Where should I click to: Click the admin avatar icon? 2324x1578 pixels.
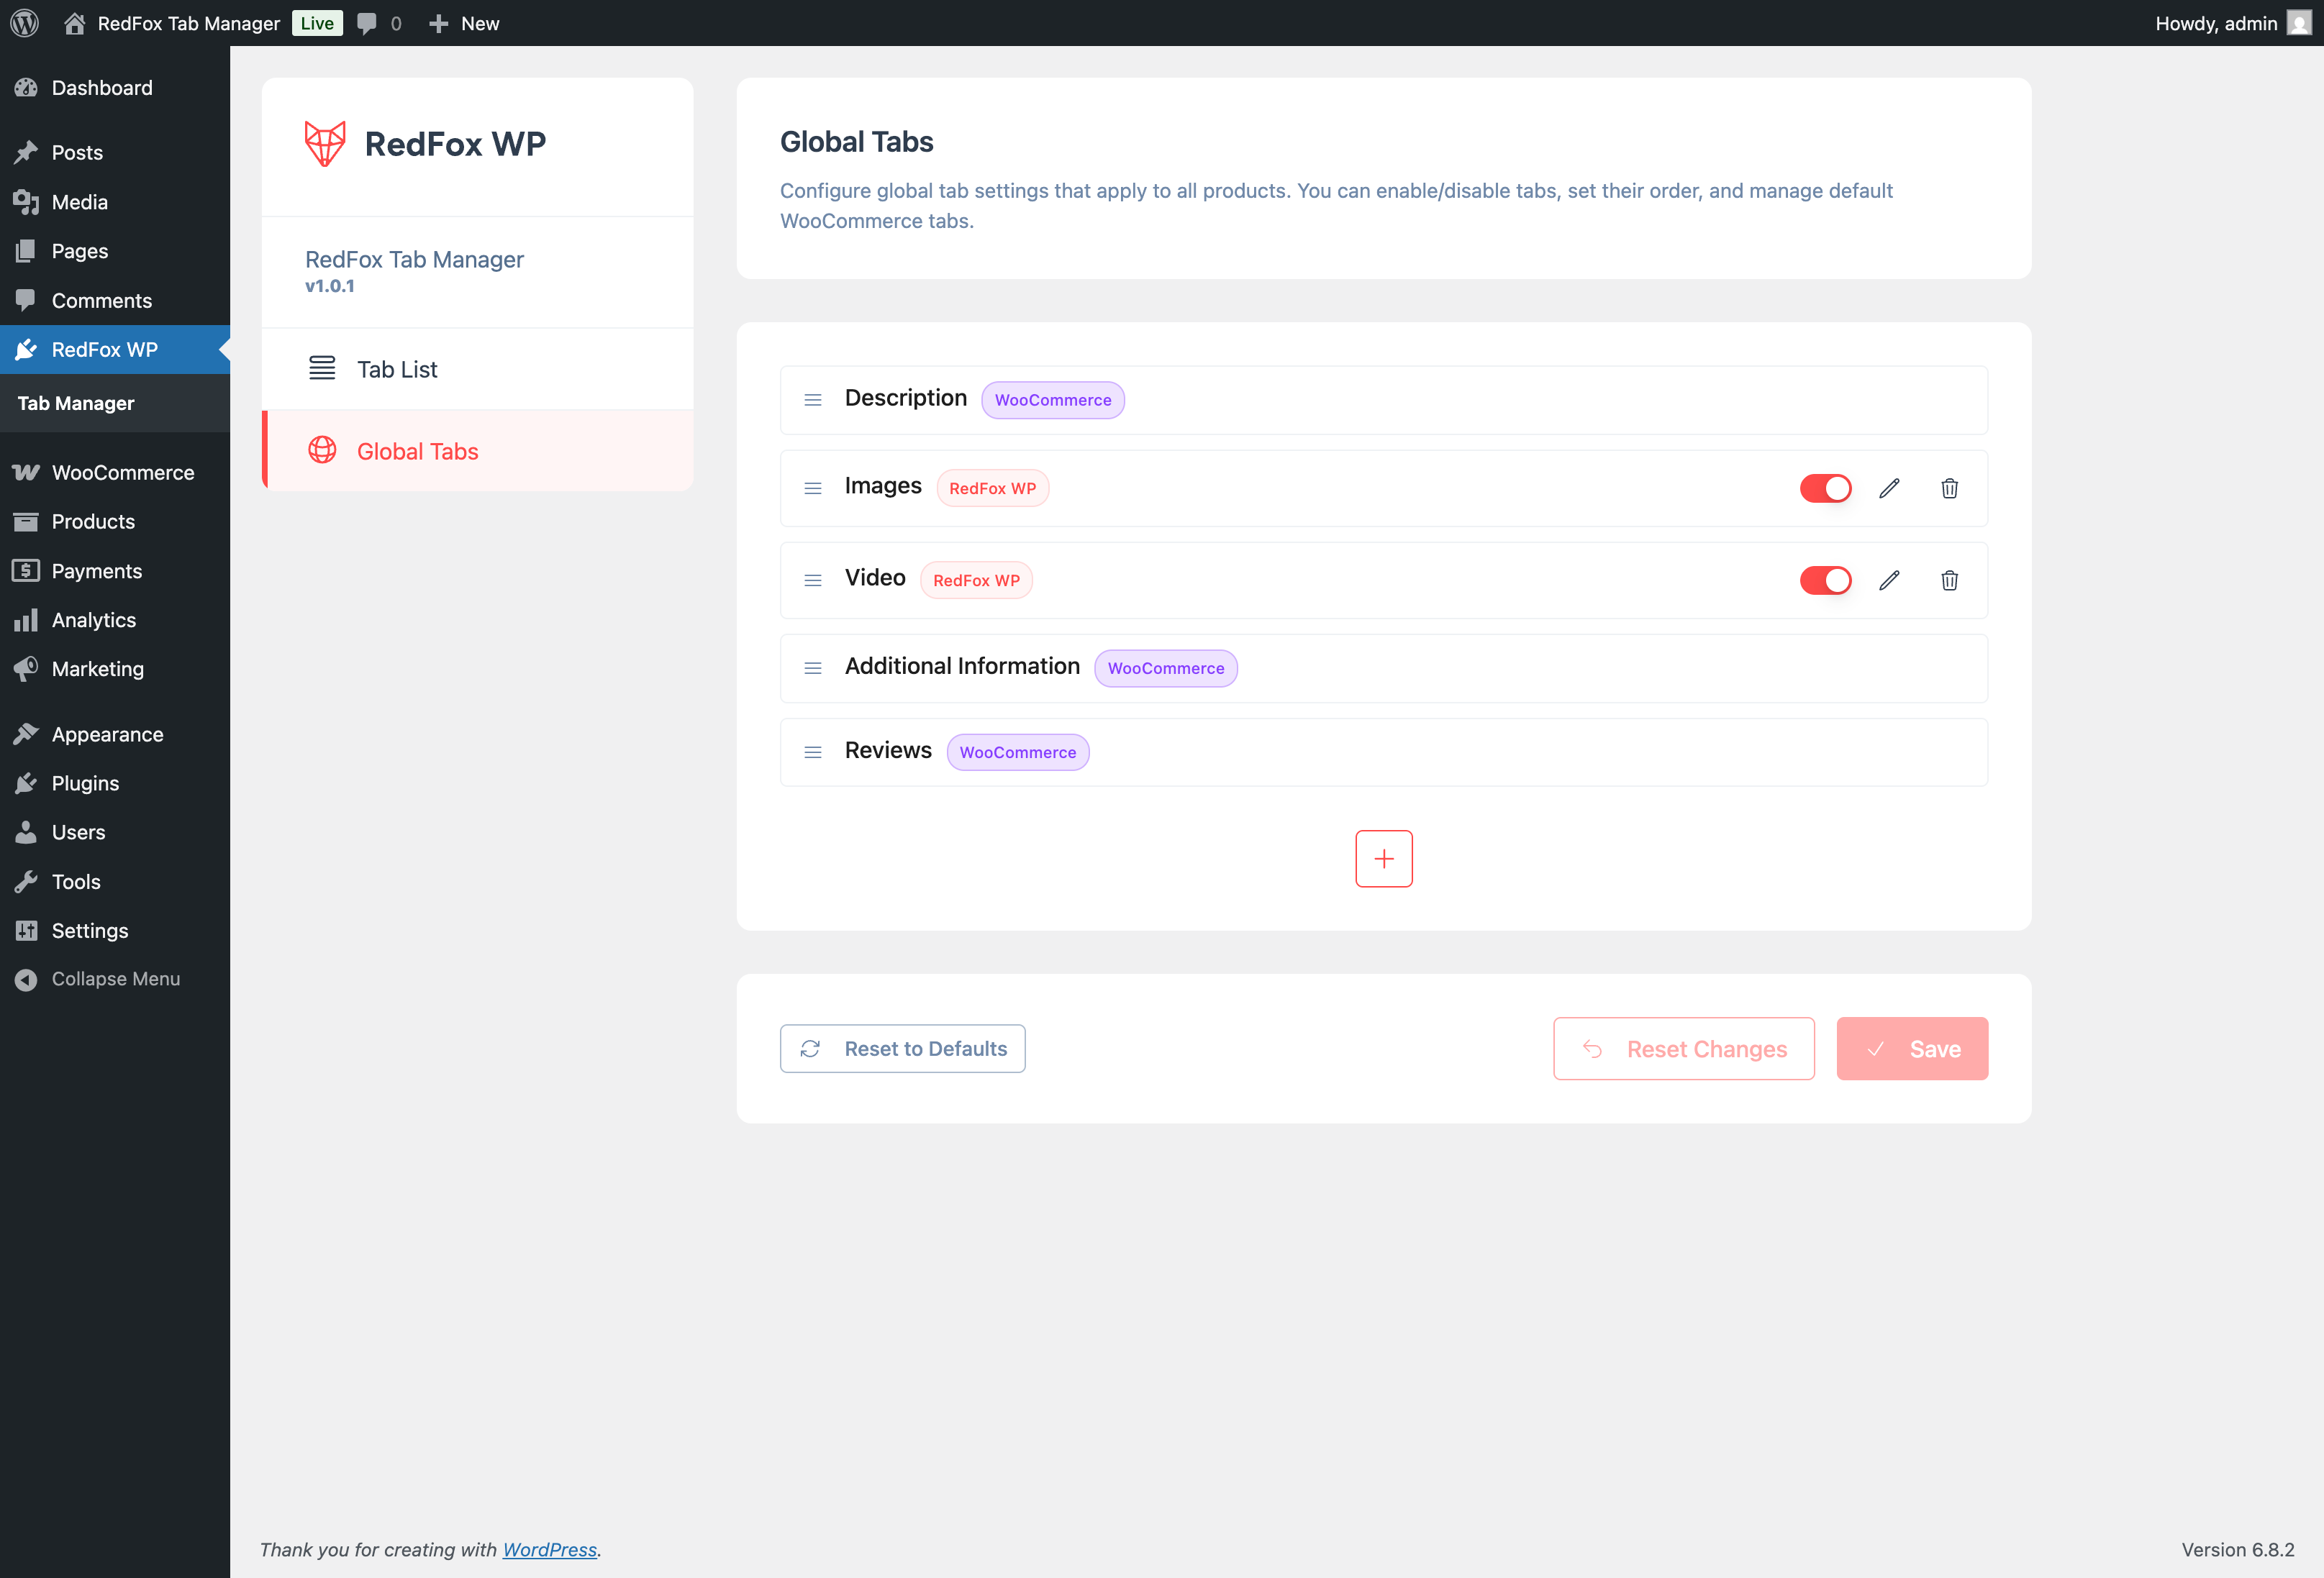(2299, 23)
